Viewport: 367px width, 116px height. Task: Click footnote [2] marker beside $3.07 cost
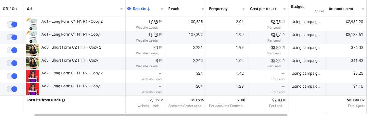(x=283, y=35)
